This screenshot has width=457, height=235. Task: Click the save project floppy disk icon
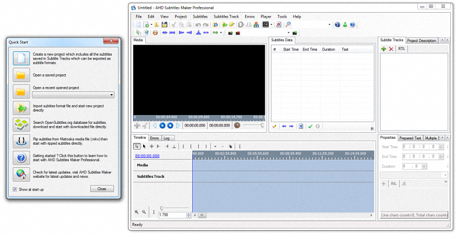tap(165, 25)
